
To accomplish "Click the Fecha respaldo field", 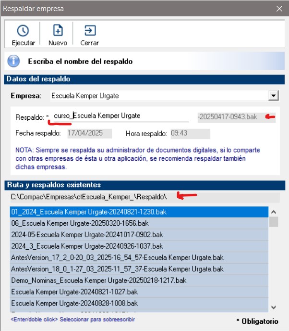I will click(x=89, y=133).
